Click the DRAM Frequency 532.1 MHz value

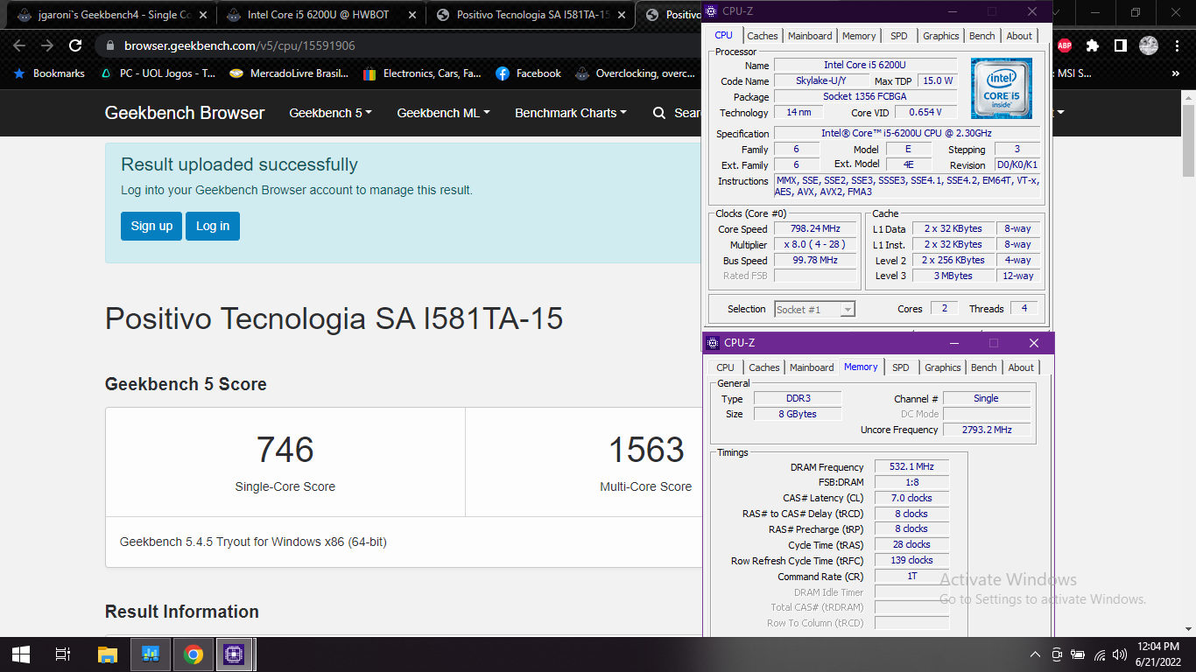(x=911, y=467)
